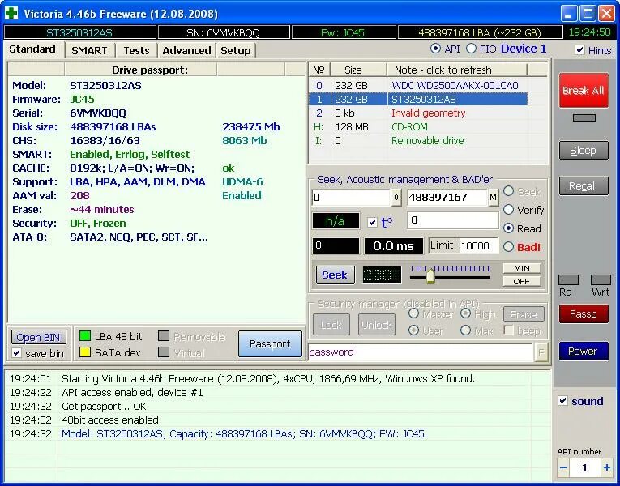Click the OFF acoustic button

522,281
